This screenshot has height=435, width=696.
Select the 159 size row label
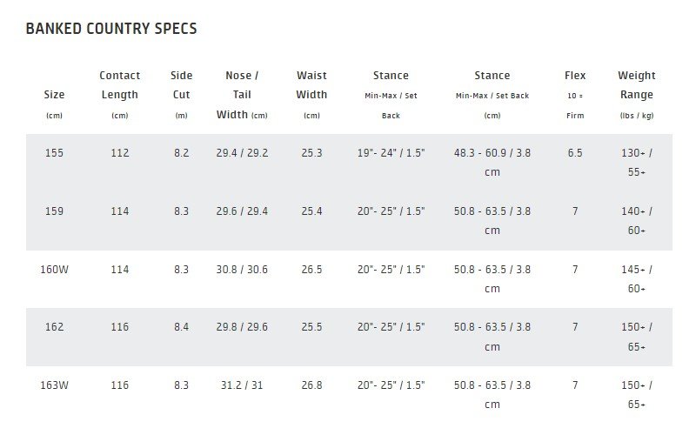(x=53, y=211)
